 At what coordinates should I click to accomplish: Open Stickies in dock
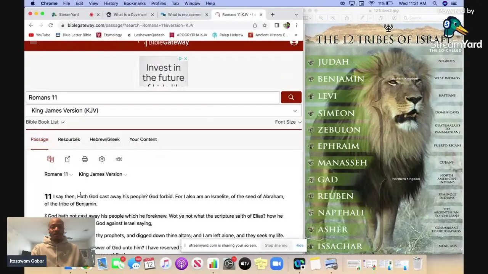261,263
